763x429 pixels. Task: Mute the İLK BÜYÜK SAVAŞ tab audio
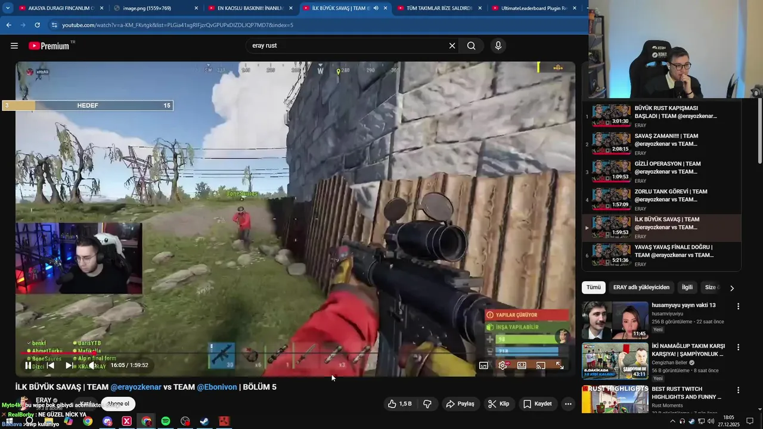376,8
